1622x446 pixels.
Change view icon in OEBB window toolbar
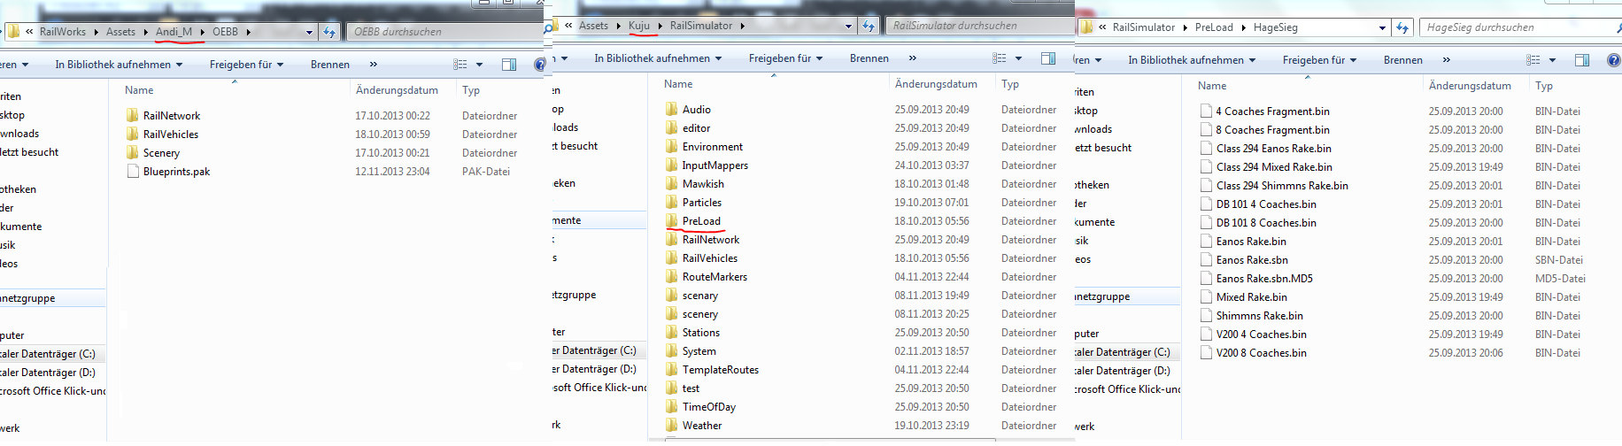[x=460, y=65]
